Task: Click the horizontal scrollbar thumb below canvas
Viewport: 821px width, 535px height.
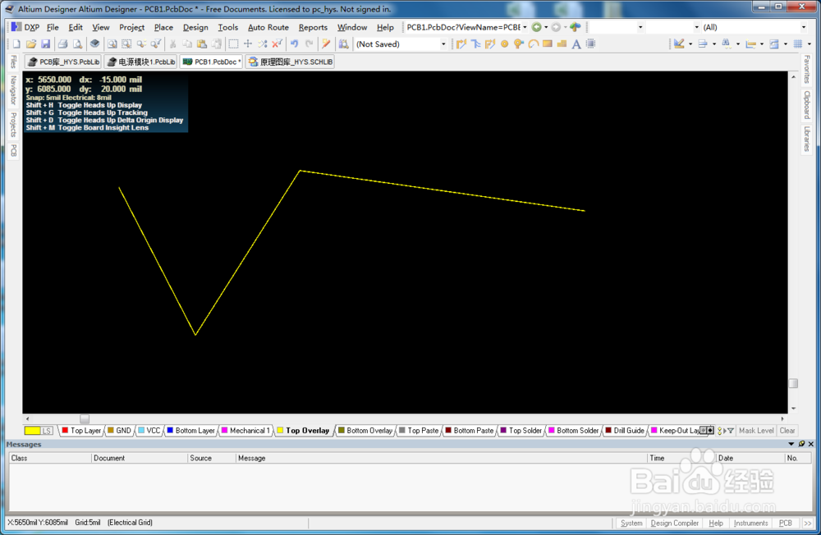Action: [85, 418]
